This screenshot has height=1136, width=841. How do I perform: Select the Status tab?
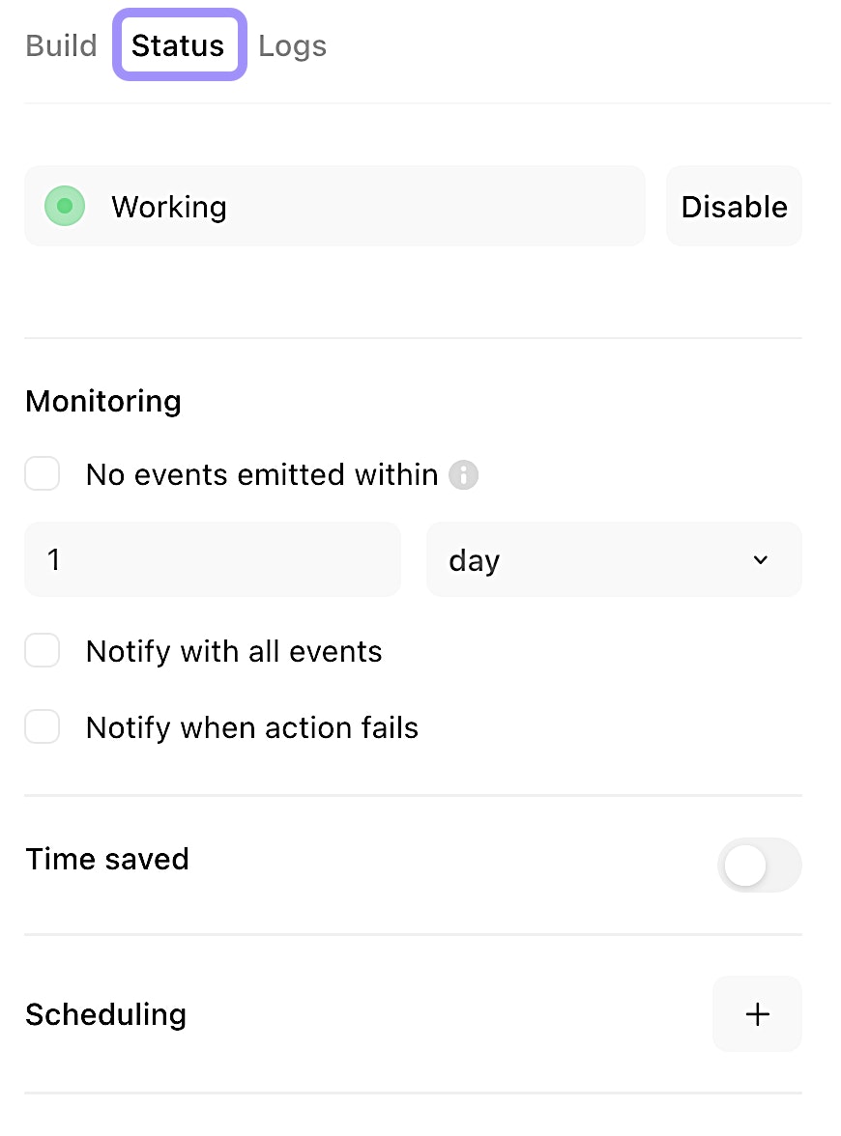(179, 45)
